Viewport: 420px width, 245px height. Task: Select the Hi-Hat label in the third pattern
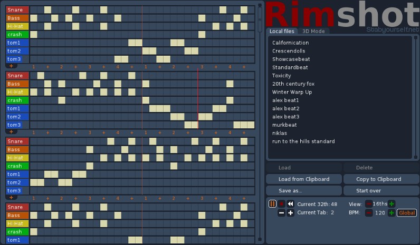17,158
